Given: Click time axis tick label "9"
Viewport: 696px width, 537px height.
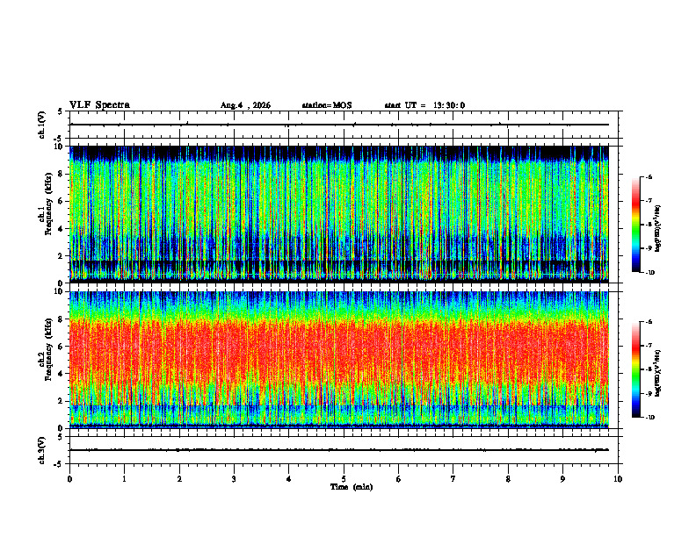Looking at the screenshot, I should coord(562,479).
